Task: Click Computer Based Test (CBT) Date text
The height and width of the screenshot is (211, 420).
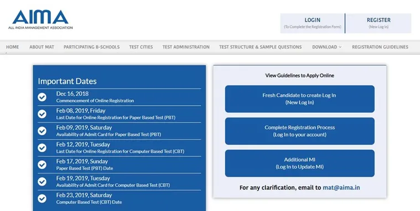Action: pyautogui.click(x=89, y=202)
